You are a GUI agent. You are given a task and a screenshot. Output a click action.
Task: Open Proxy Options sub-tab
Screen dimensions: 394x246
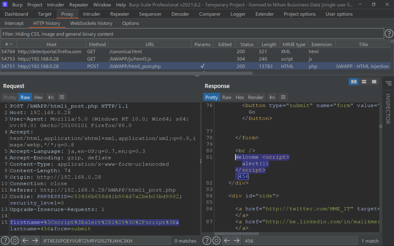click(131, 23)
